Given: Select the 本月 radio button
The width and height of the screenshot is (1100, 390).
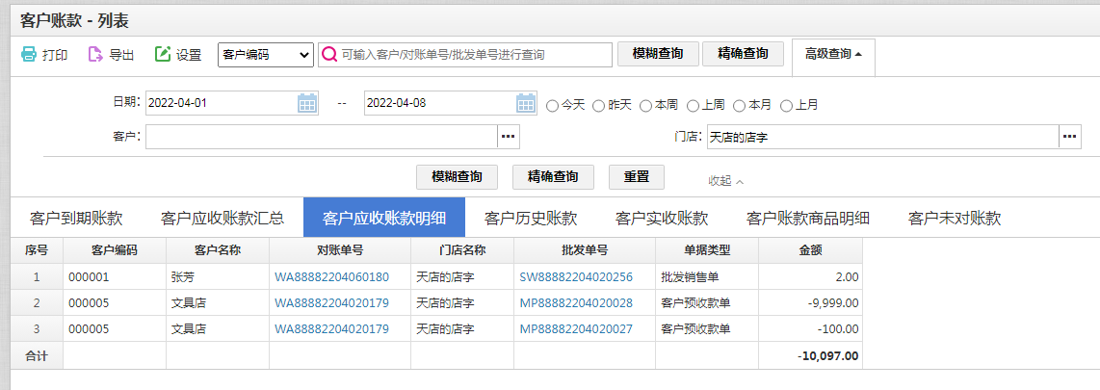Looking at the screenshot, I should coord(740,106).
